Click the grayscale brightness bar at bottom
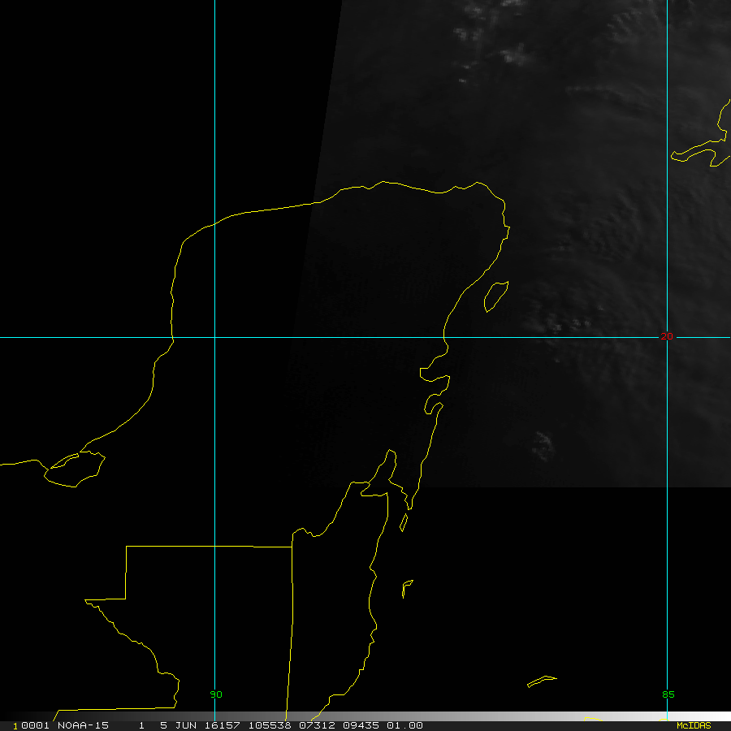The width and height of the screenshot is (731, 731). point(487,716)
